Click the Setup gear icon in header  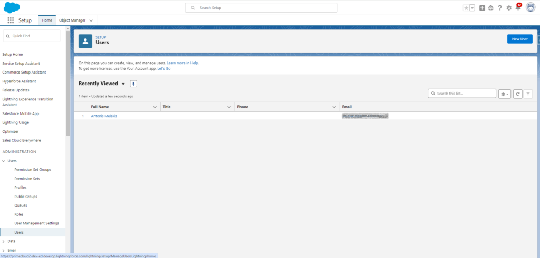click(509, 8)
